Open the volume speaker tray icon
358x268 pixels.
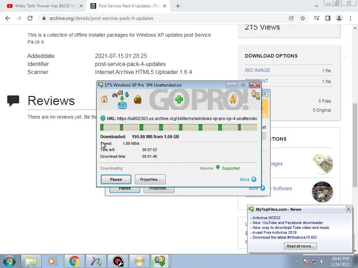coord(323,261)
